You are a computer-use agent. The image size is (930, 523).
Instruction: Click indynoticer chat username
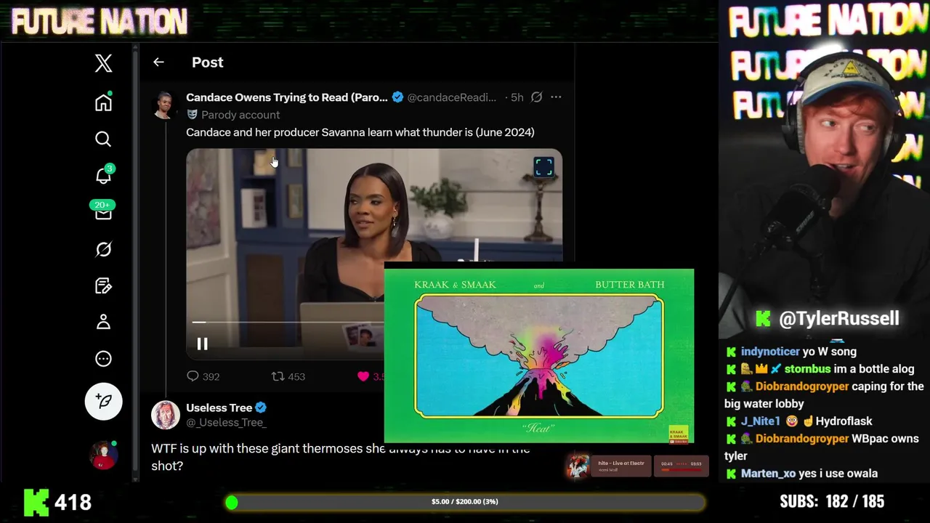coord(769,352)
